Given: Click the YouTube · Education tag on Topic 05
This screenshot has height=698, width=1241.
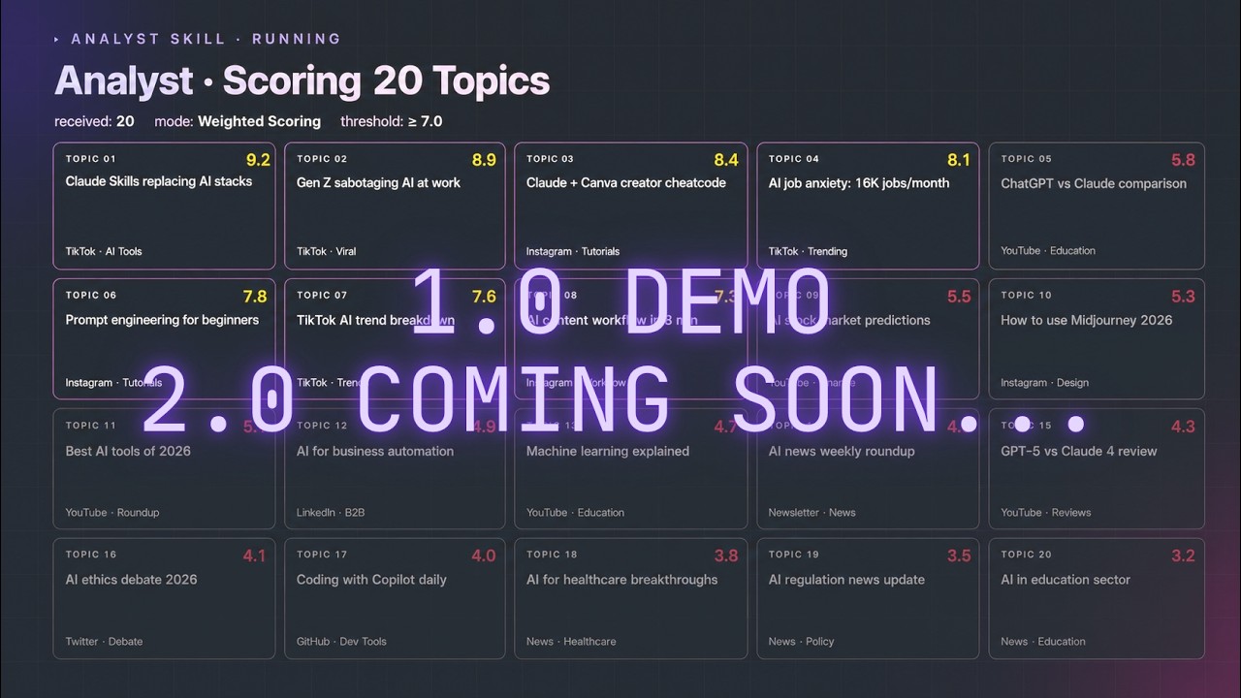Looking at the screenshot, I should pos(1048,250).
